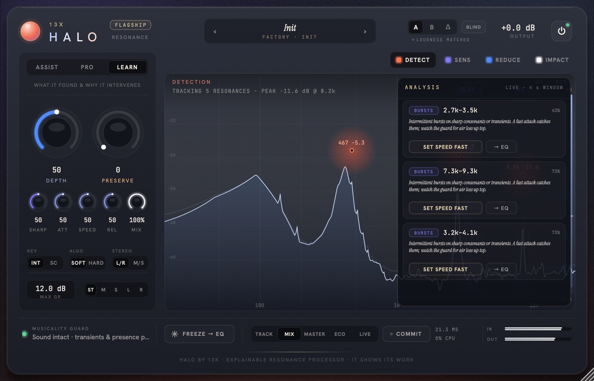Click the ATT knob
Viewport: 594px width, 381px height.
63,202
